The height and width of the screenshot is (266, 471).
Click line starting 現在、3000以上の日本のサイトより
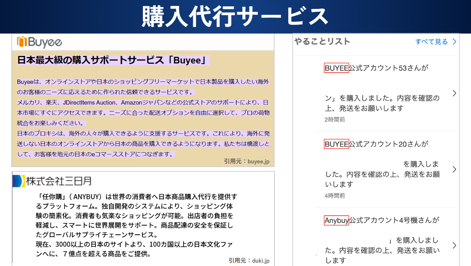tap(134, 245)
